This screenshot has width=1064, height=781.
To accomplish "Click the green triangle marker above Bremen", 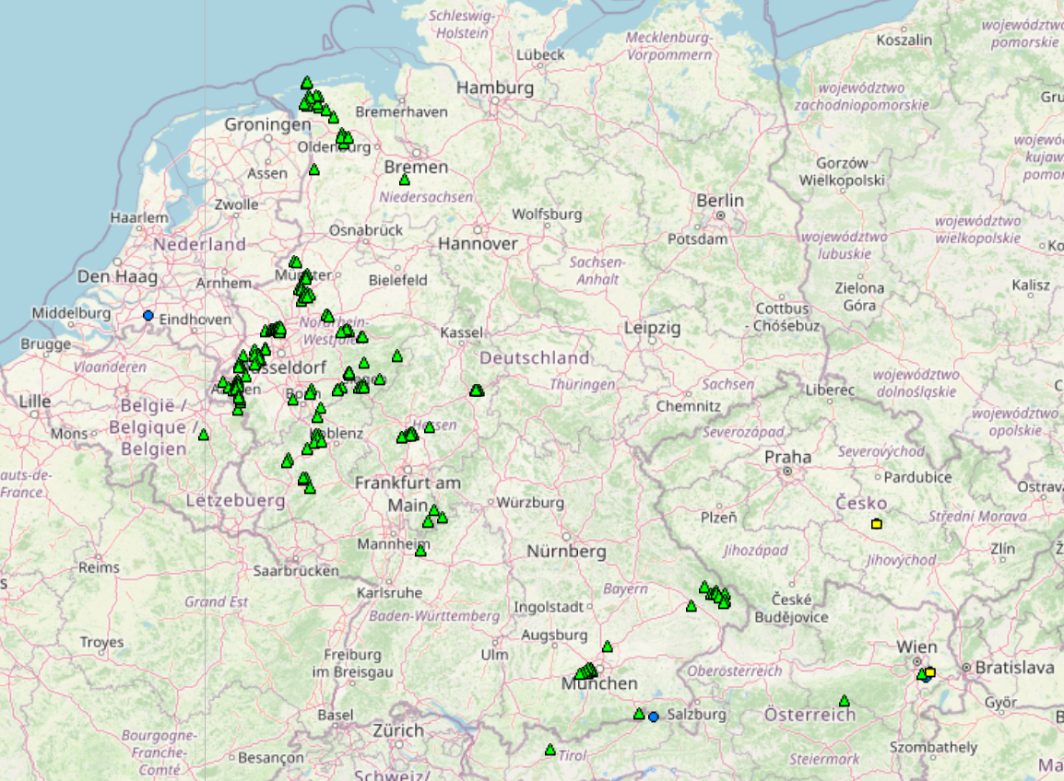I will click(x=404, y=180).
